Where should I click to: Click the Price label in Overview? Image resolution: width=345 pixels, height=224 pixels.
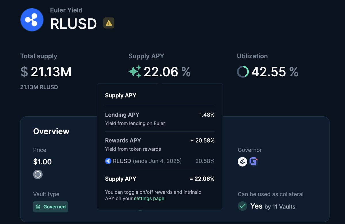[40, 150]
